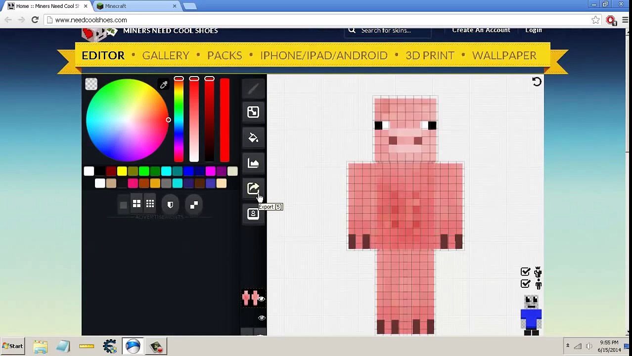Select the transparent checkered swatch

(x=91, y=84)
